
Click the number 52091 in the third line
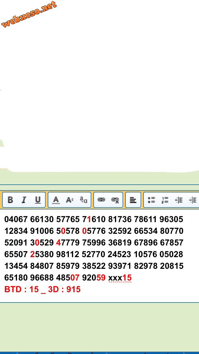point(16,243)
